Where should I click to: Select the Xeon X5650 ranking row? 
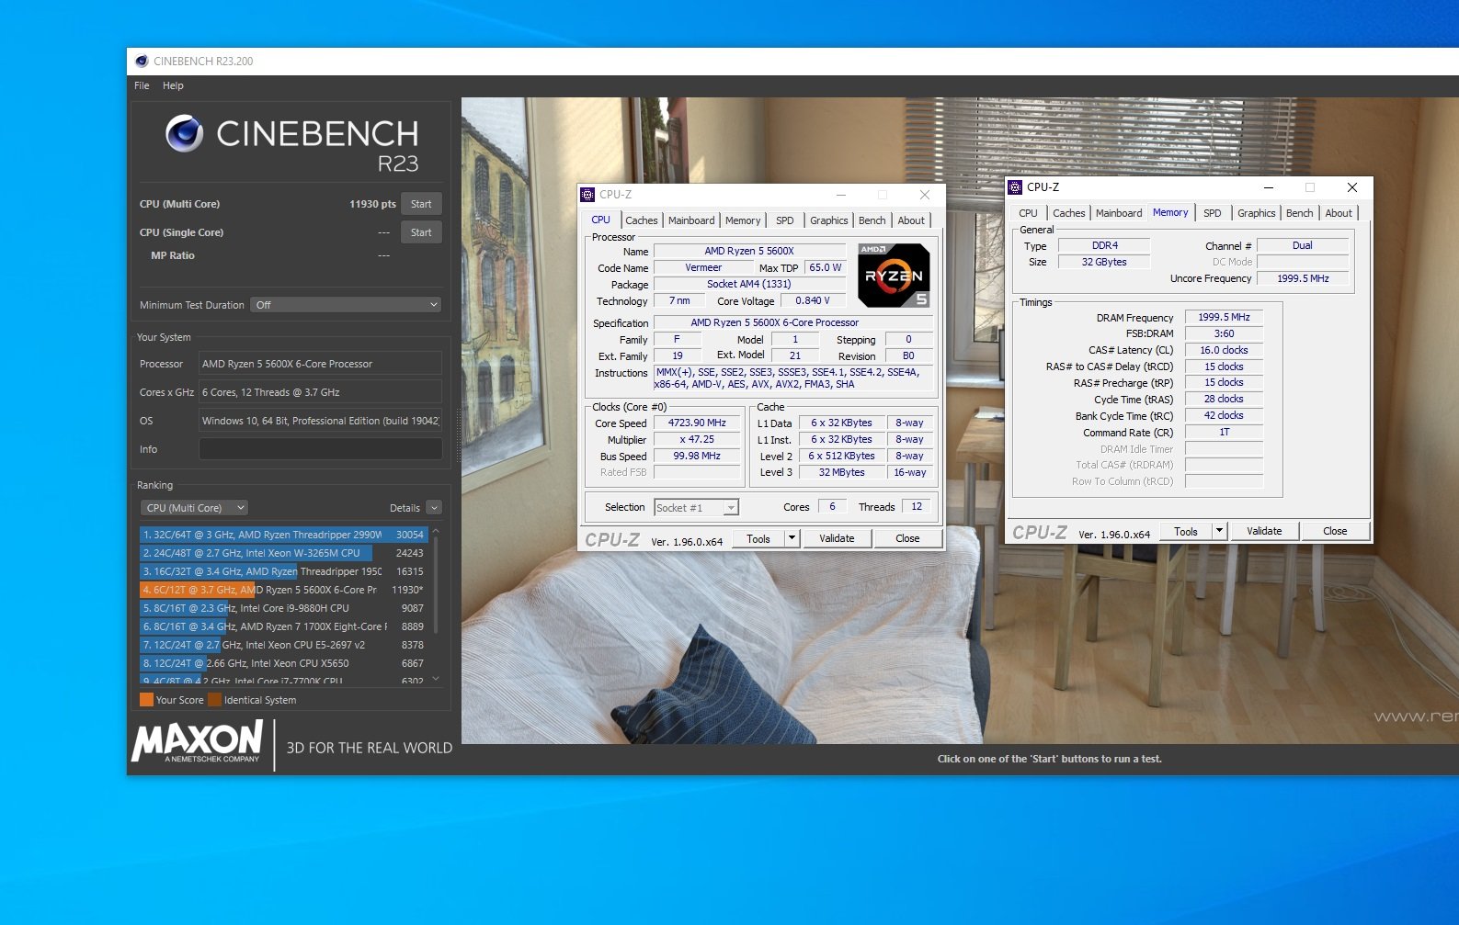click(283, 663)
